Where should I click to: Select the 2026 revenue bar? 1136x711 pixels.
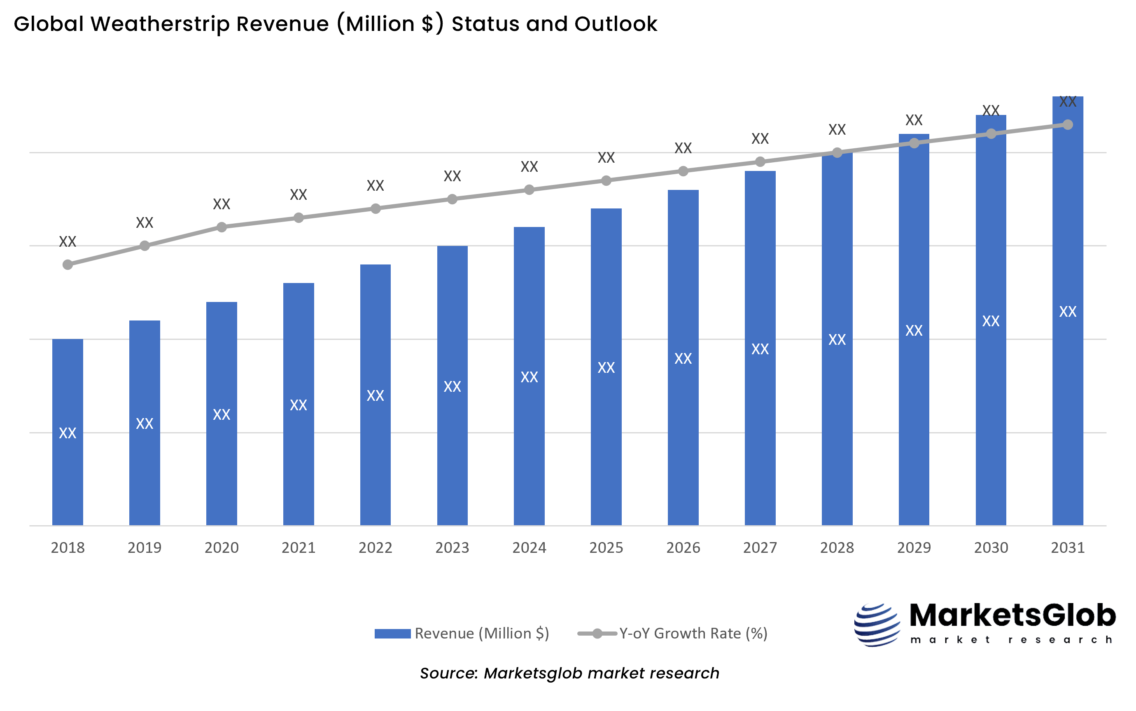pos(683,358)
